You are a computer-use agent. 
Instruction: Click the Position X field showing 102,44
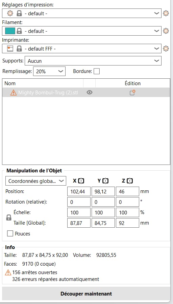point(79,192)
